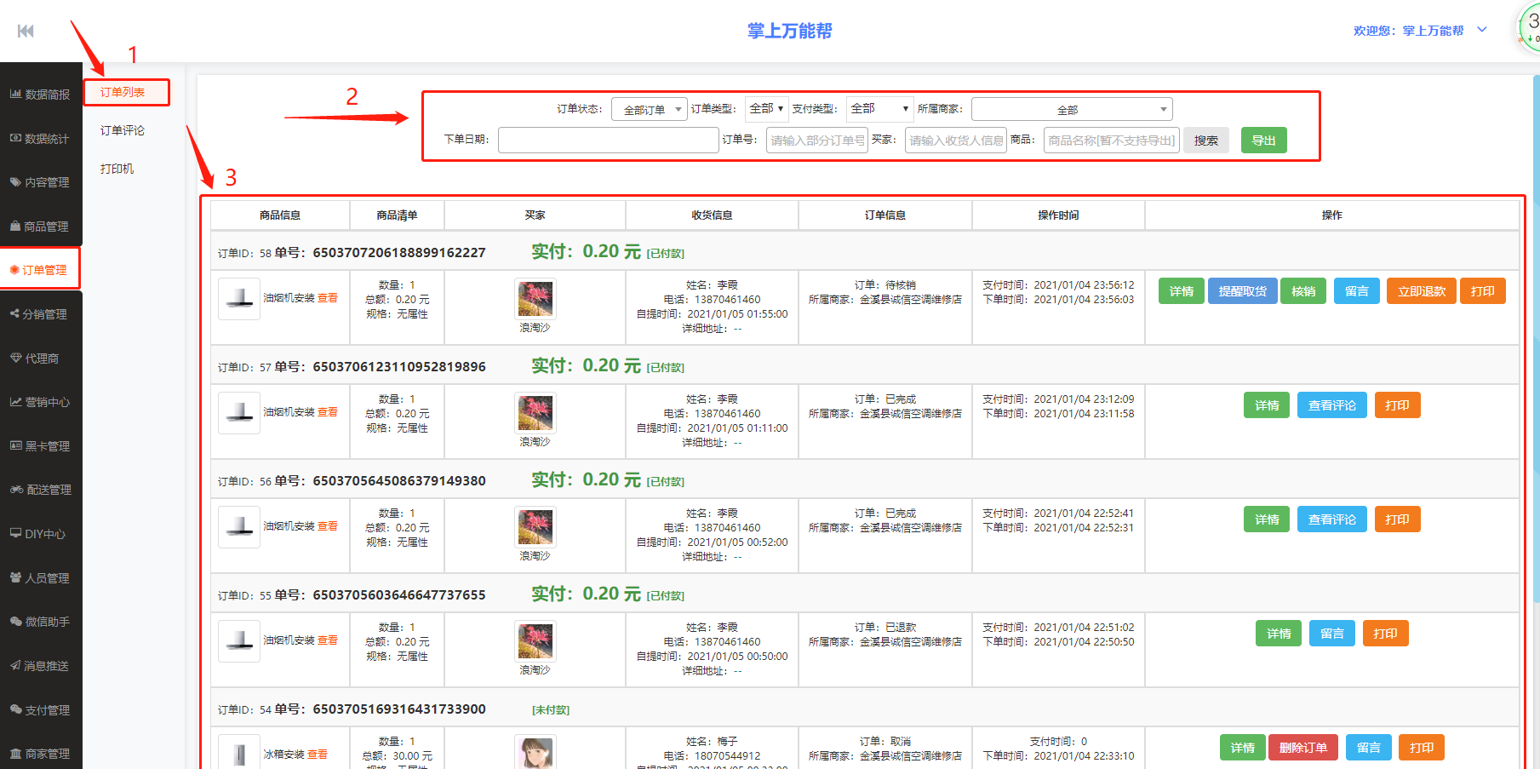Click 删除订单 for order 54
1540x769 pixels.
[1302, 748]
